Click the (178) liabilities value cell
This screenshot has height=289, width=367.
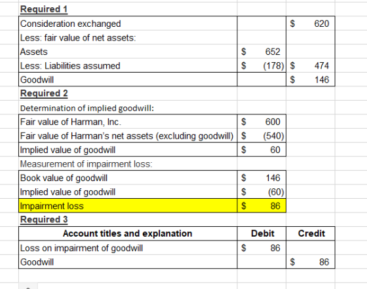click(261, 65)
